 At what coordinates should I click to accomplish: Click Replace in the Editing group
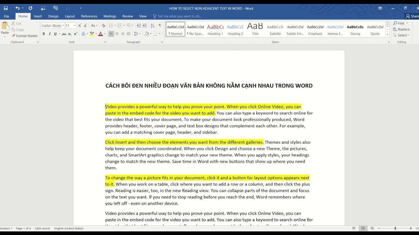click(x=402, y=29)
